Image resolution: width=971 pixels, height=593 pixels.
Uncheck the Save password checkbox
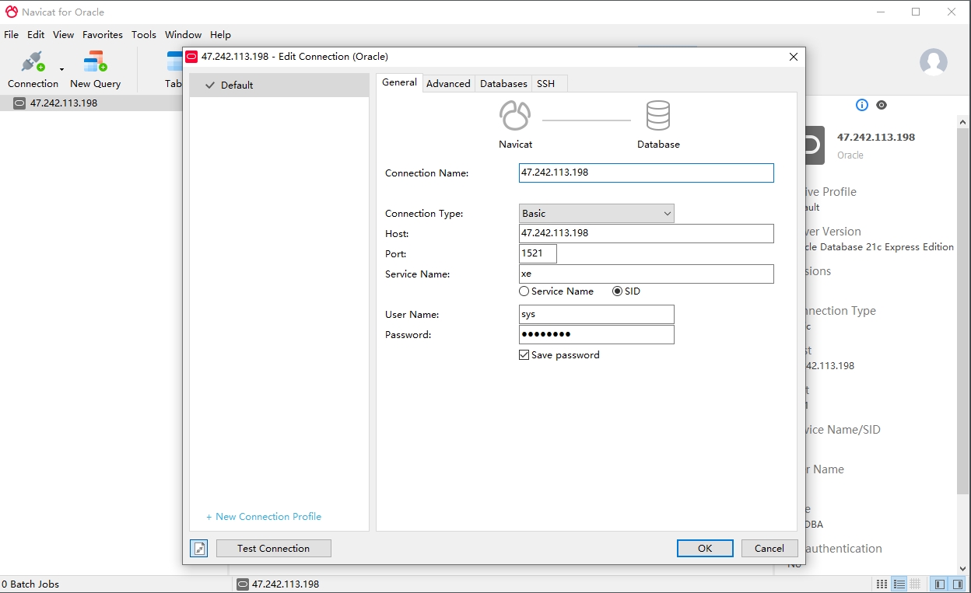click(x=524, y=355)
